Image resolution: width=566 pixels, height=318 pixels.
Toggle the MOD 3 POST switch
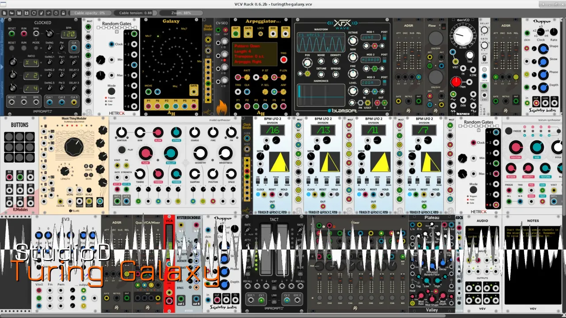pyautogui.click(x=384, y=83)
